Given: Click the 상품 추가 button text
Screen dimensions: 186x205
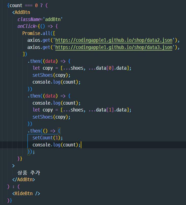Looking at the screenshot, I should [29, 173].
